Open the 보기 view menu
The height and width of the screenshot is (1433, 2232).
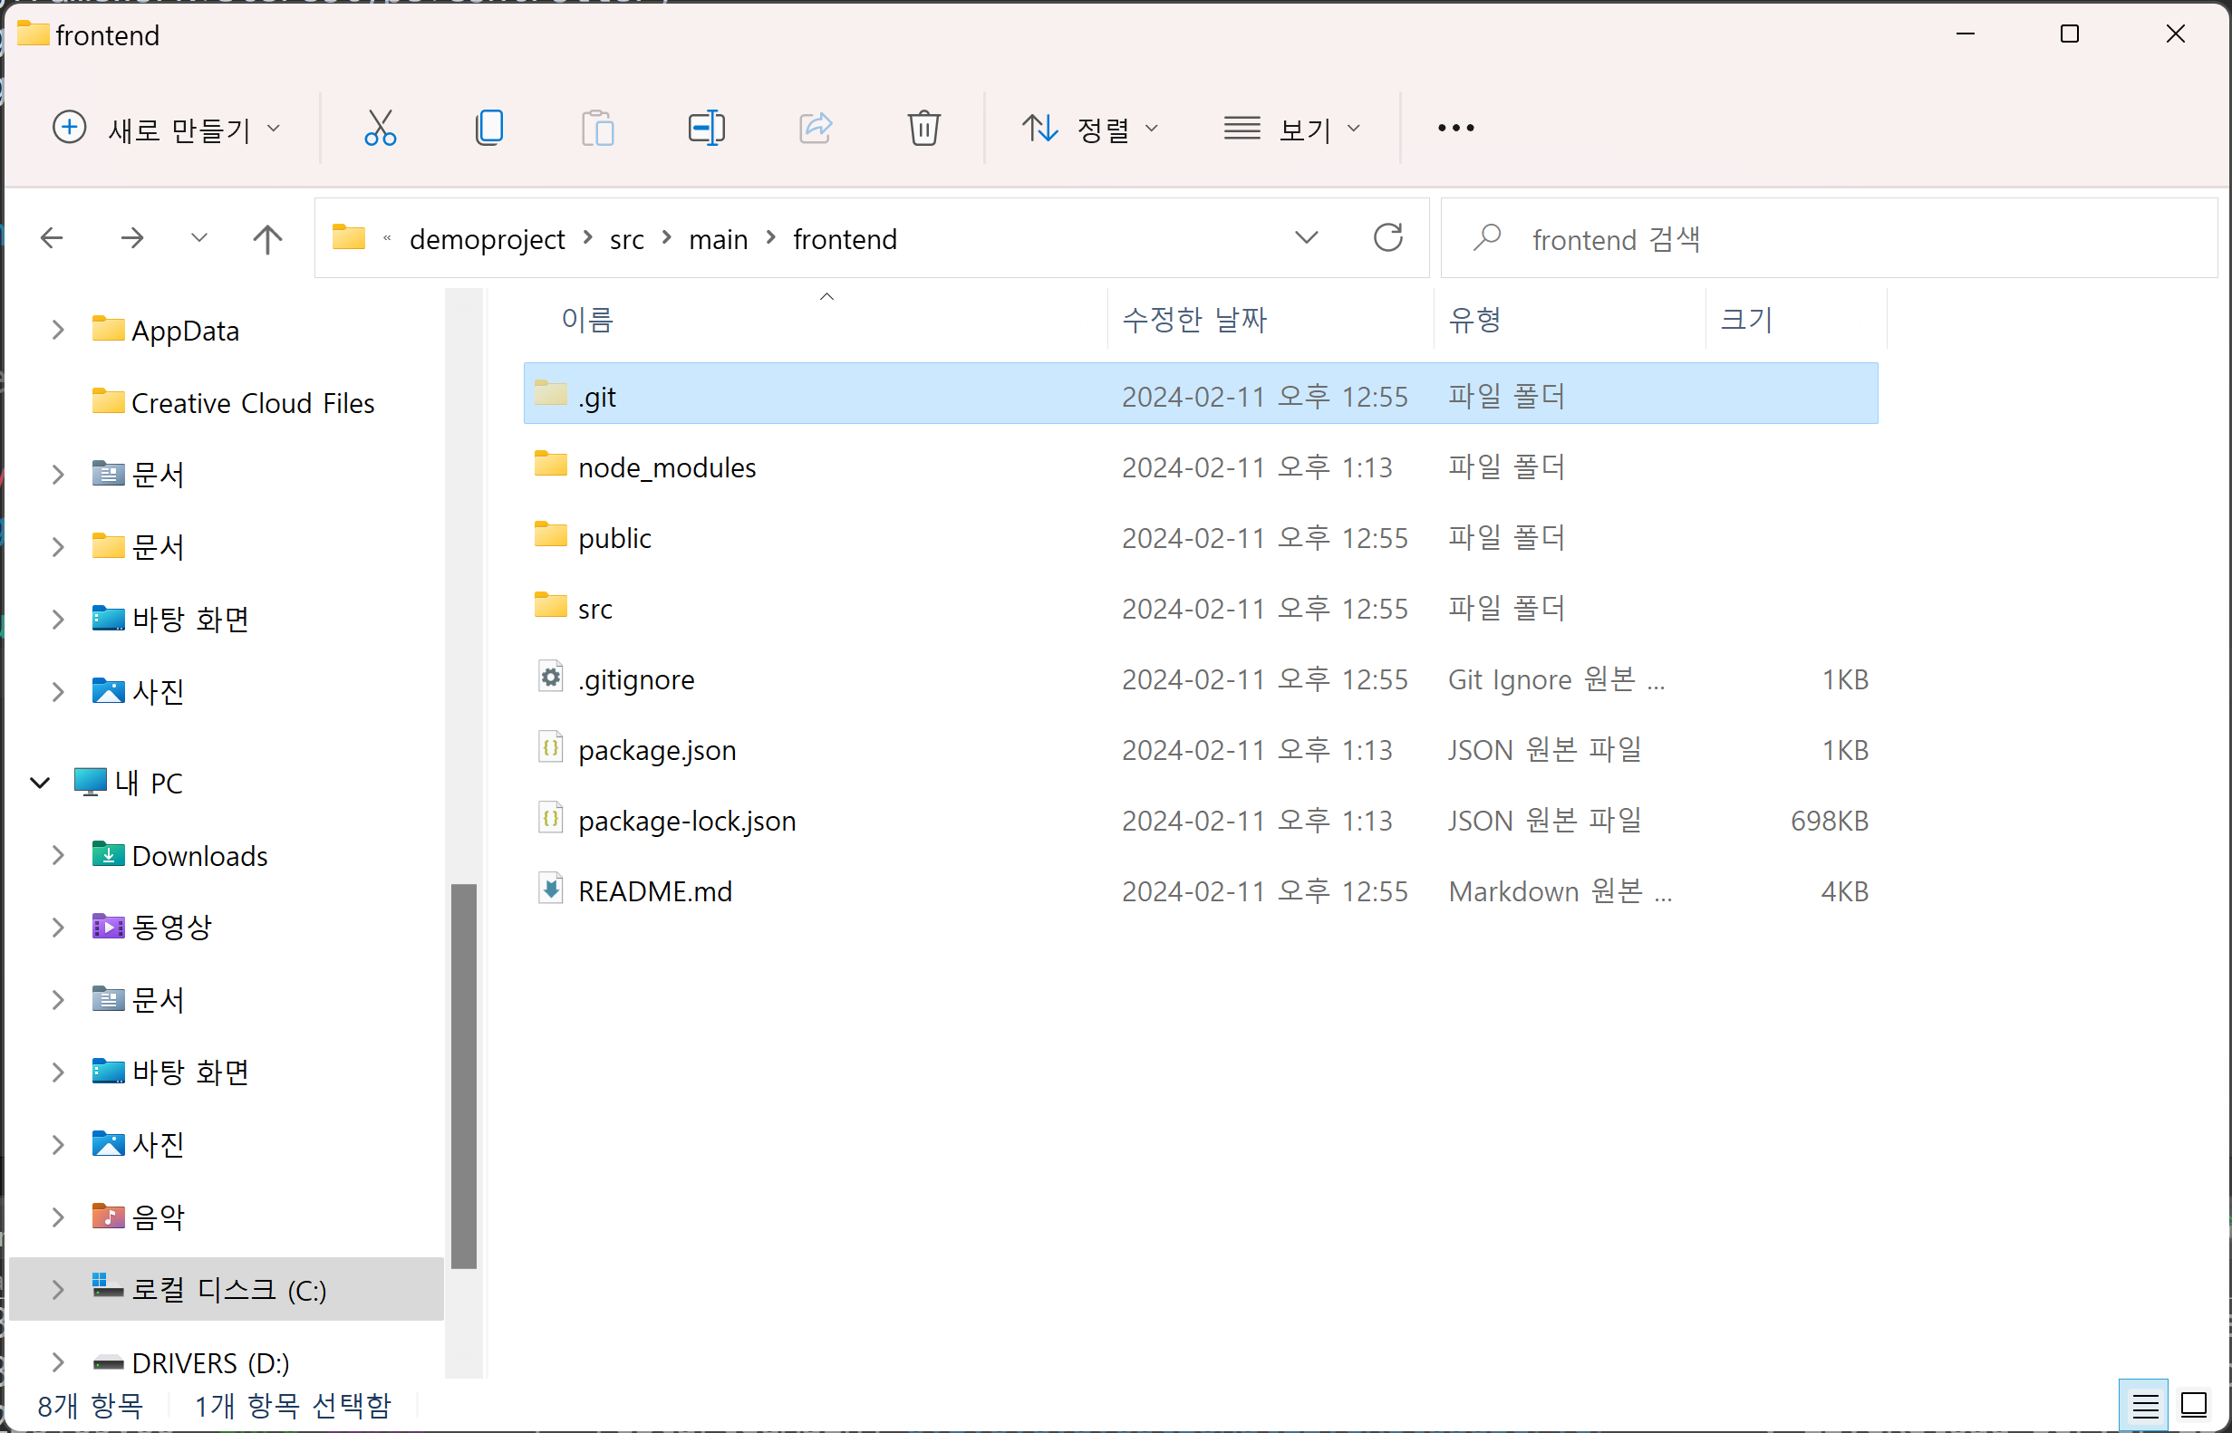[1293, 129]
